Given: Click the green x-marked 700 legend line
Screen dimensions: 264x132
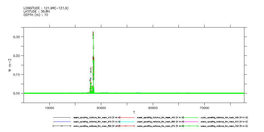Looking at the screenshot, I should 189,126.
